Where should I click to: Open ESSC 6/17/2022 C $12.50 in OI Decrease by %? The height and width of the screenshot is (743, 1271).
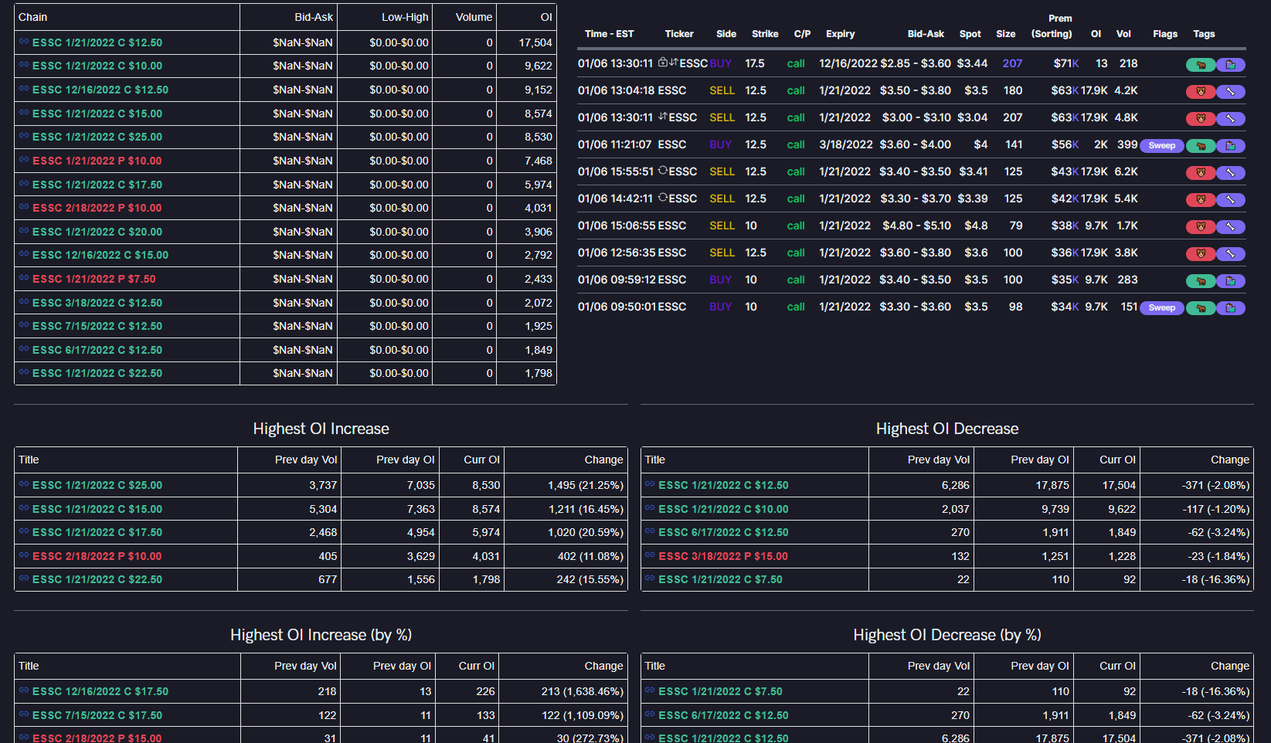point(723,715)
